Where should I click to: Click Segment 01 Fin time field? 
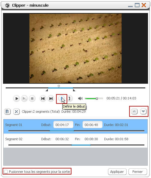point(92,125)
